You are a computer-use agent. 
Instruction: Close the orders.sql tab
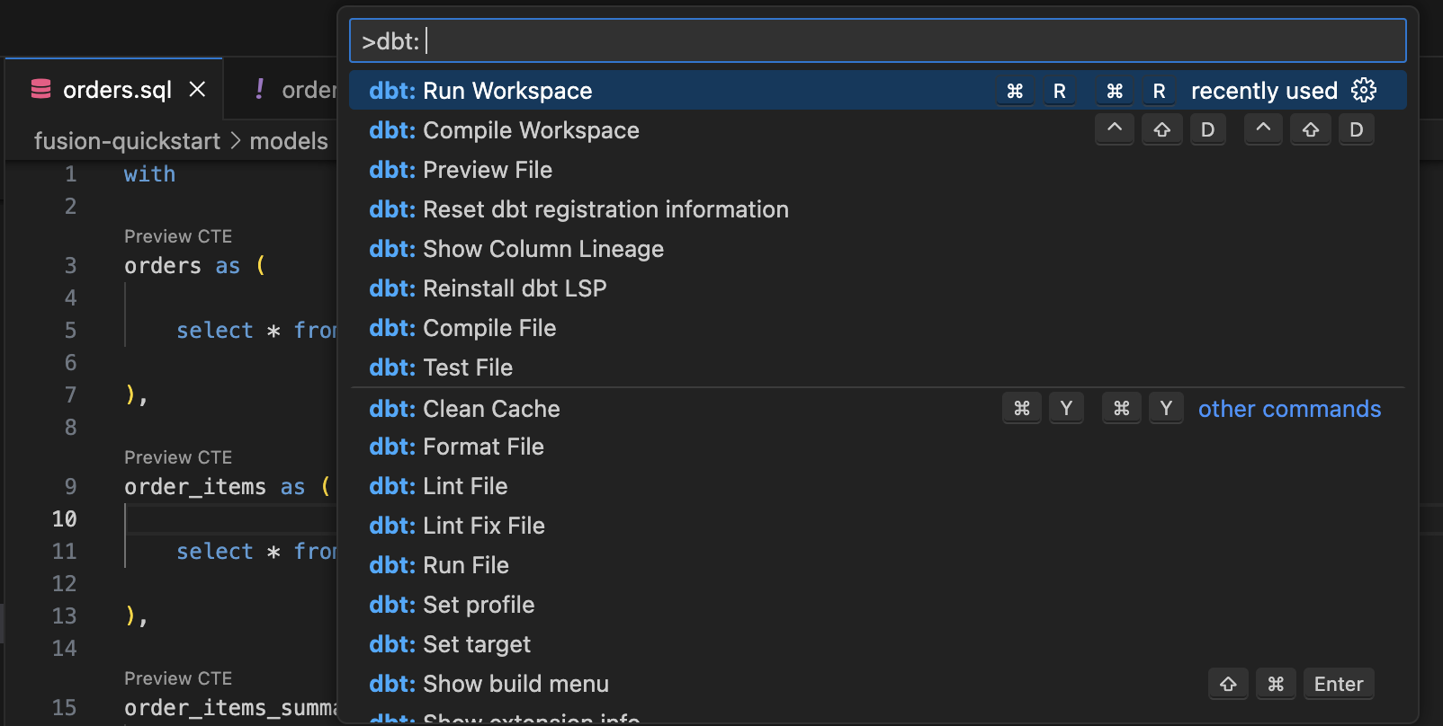point(197,90)
